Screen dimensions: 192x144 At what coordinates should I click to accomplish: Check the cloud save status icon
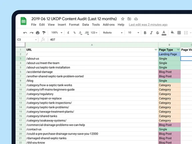click(x=136, y=19)
